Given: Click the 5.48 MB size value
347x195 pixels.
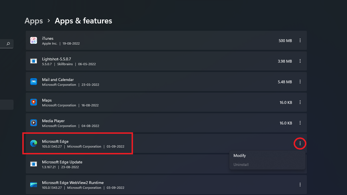Looking at the screenshot, I should tap(285, 82).
